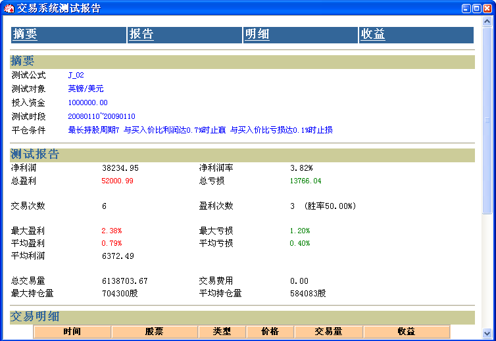
Task: Click the 平仓条件 label
Action: (x=28, y=130)
